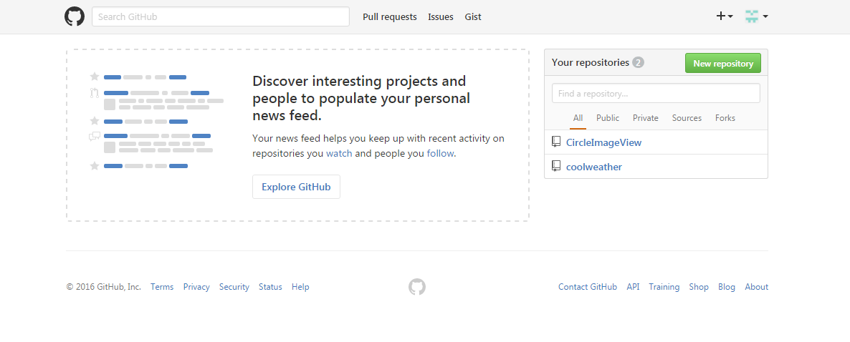Select the All repositories tab

578,118
